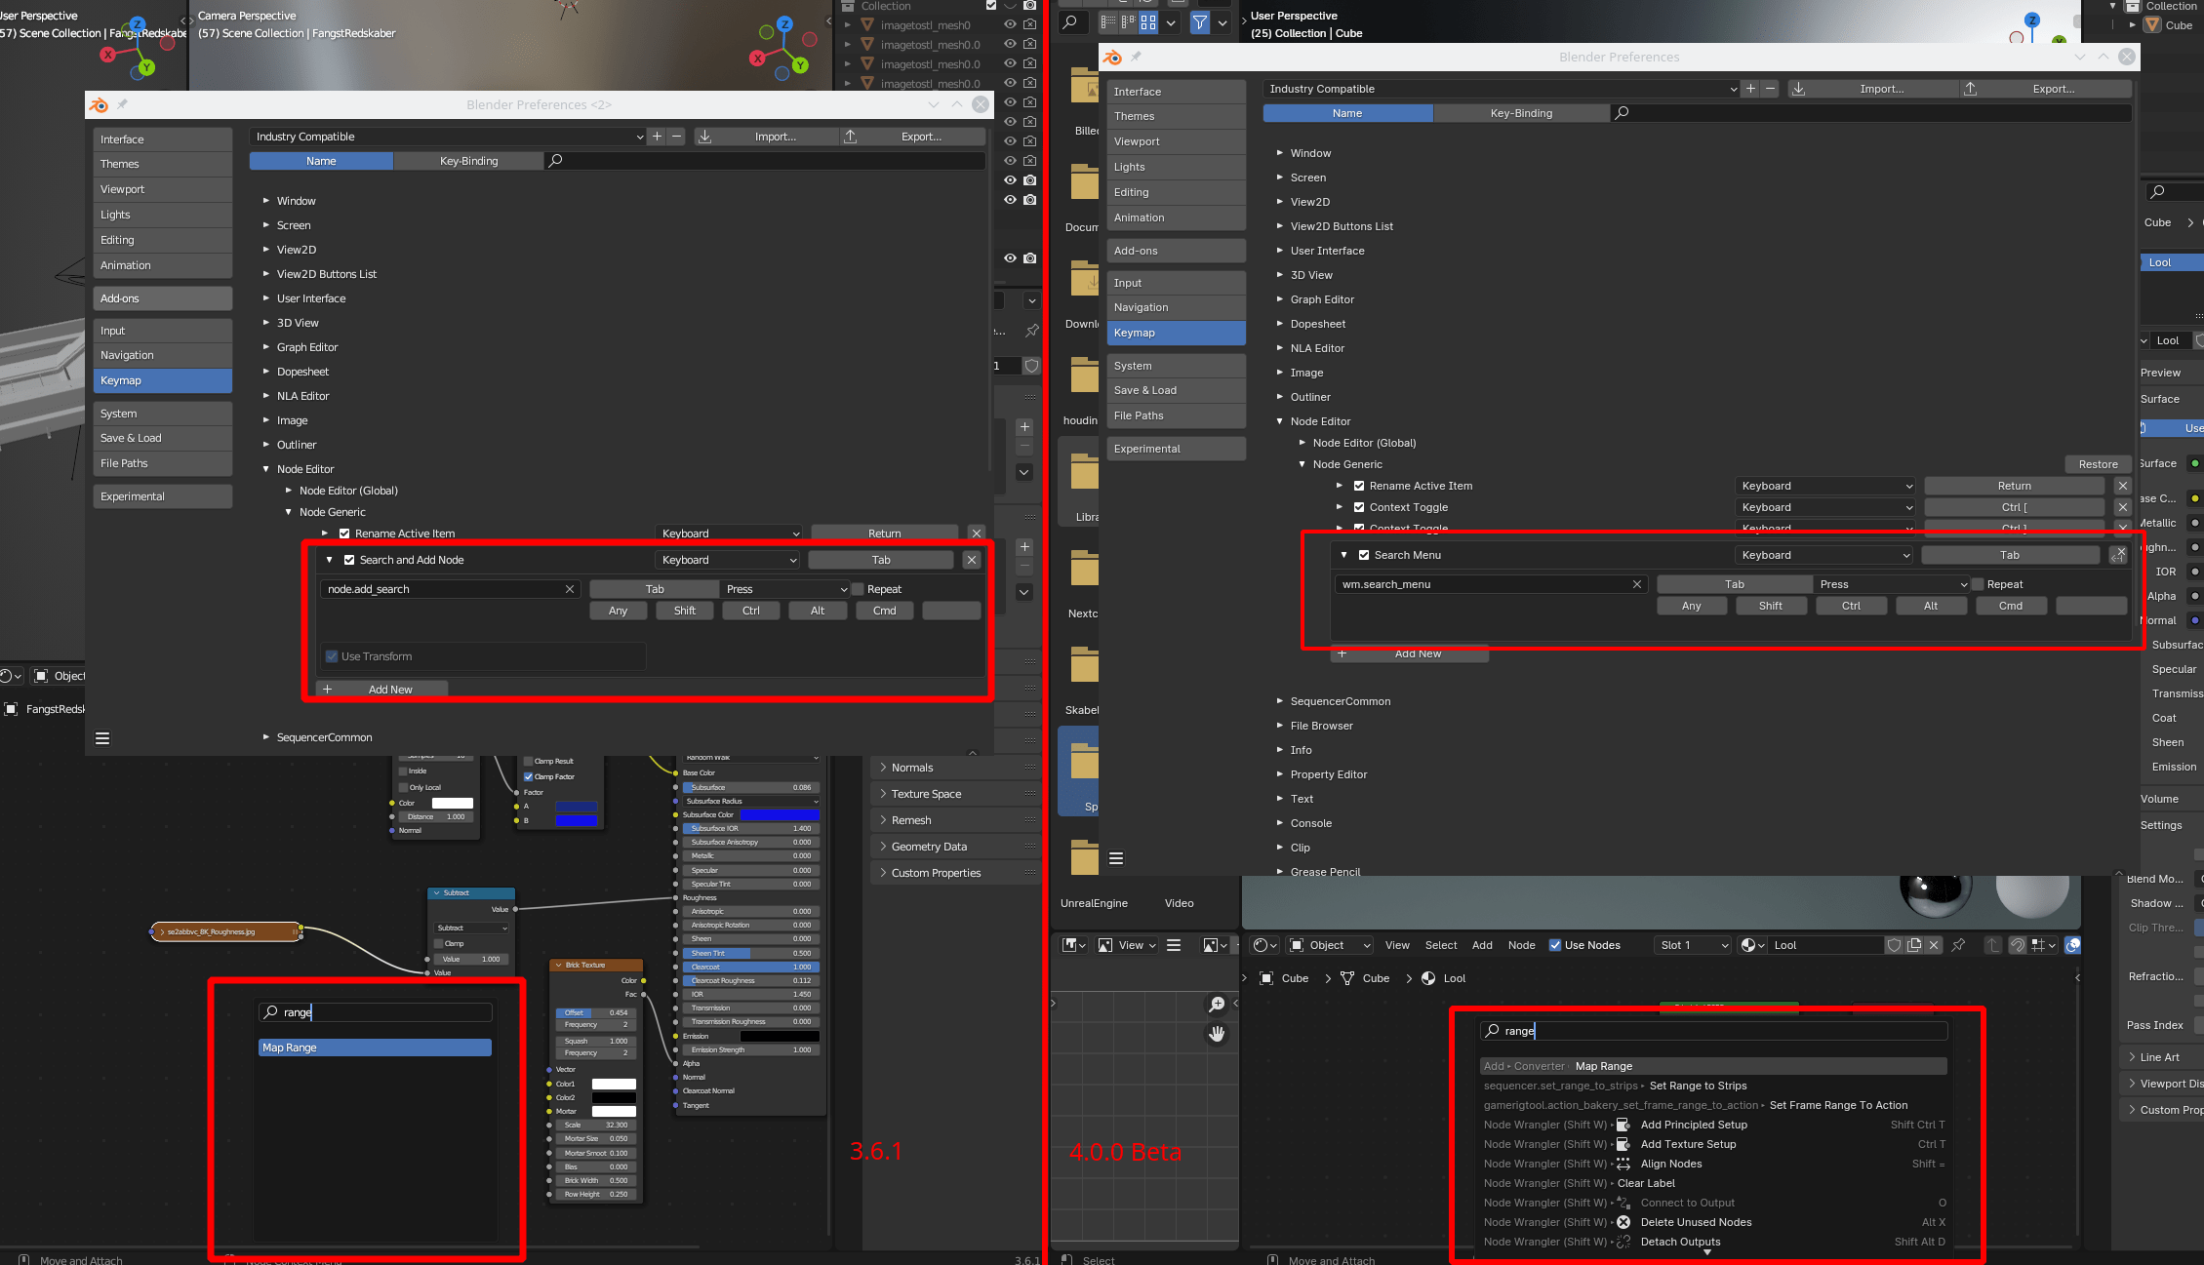Toggle the snapping magnet in the shader editor header
This screenshot has height=1265, width=2204.
click(x=2018, y=945)
